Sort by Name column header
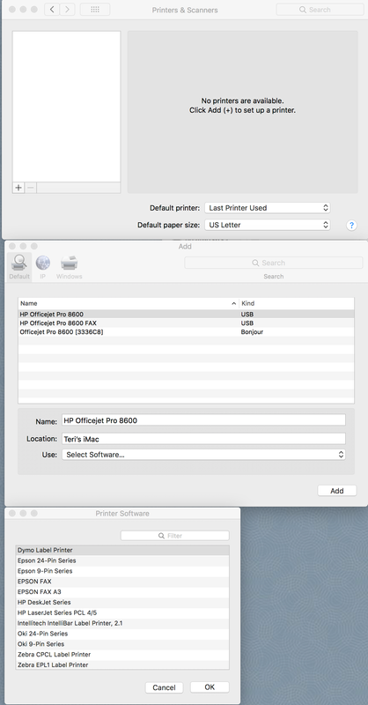 [129, 303]
